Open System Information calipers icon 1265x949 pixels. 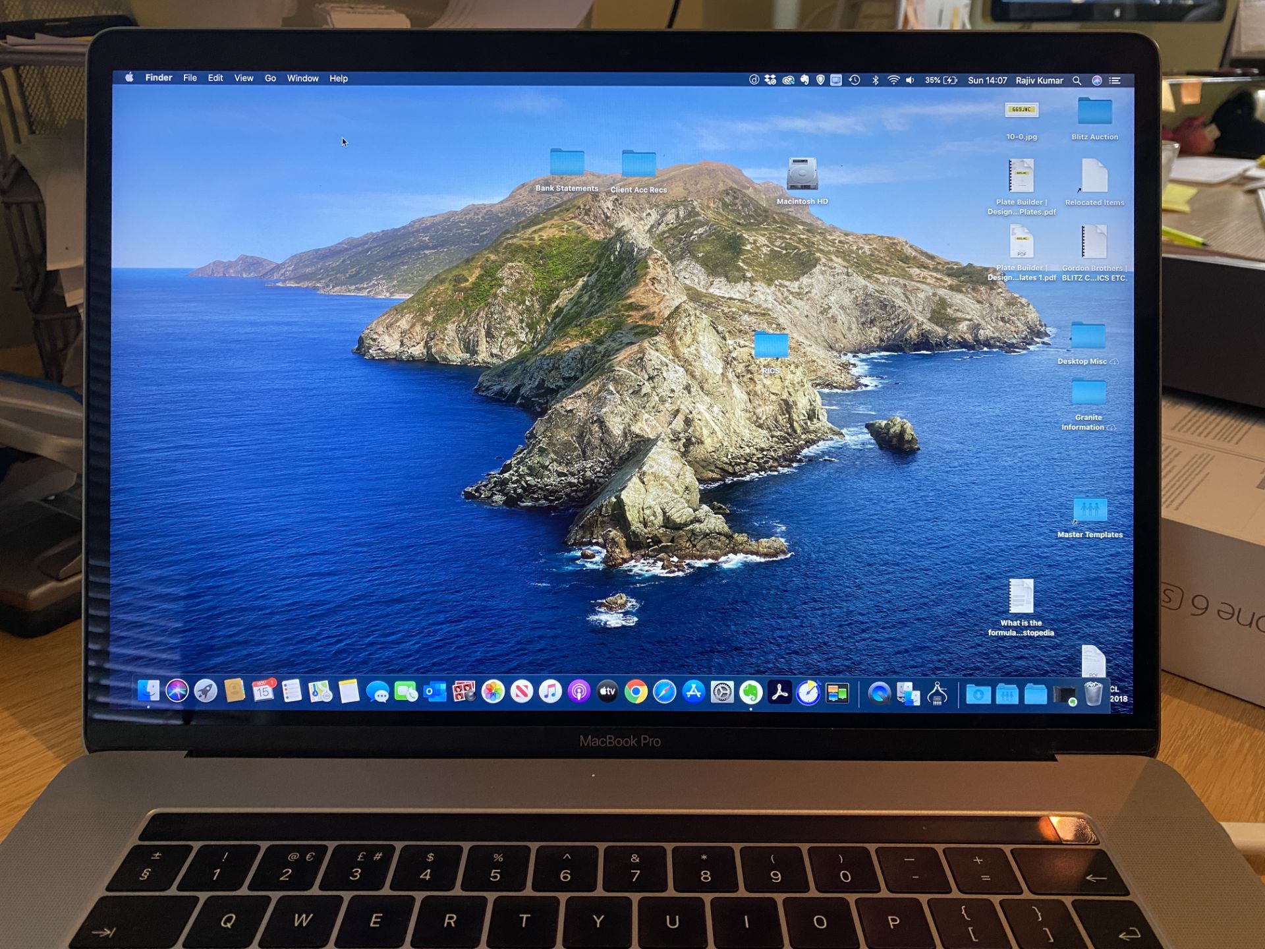(938, 694)
